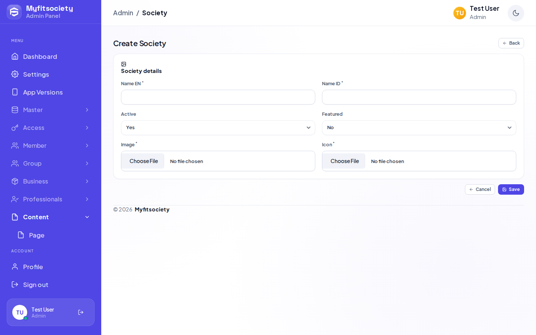Viewport: 536px width, 335px height.
Task: Click the App Versions phone icon
Action: [15, 92]
